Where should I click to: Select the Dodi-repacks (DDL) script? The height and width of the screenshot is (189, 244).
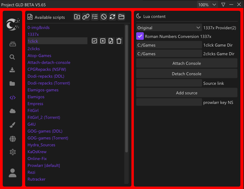(x=46, y=76)
